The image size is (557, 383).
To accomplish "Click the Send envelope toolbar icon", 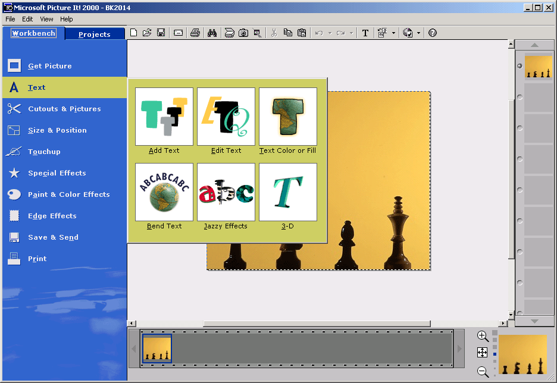I will pyautogui.click(x=178, y=33).
